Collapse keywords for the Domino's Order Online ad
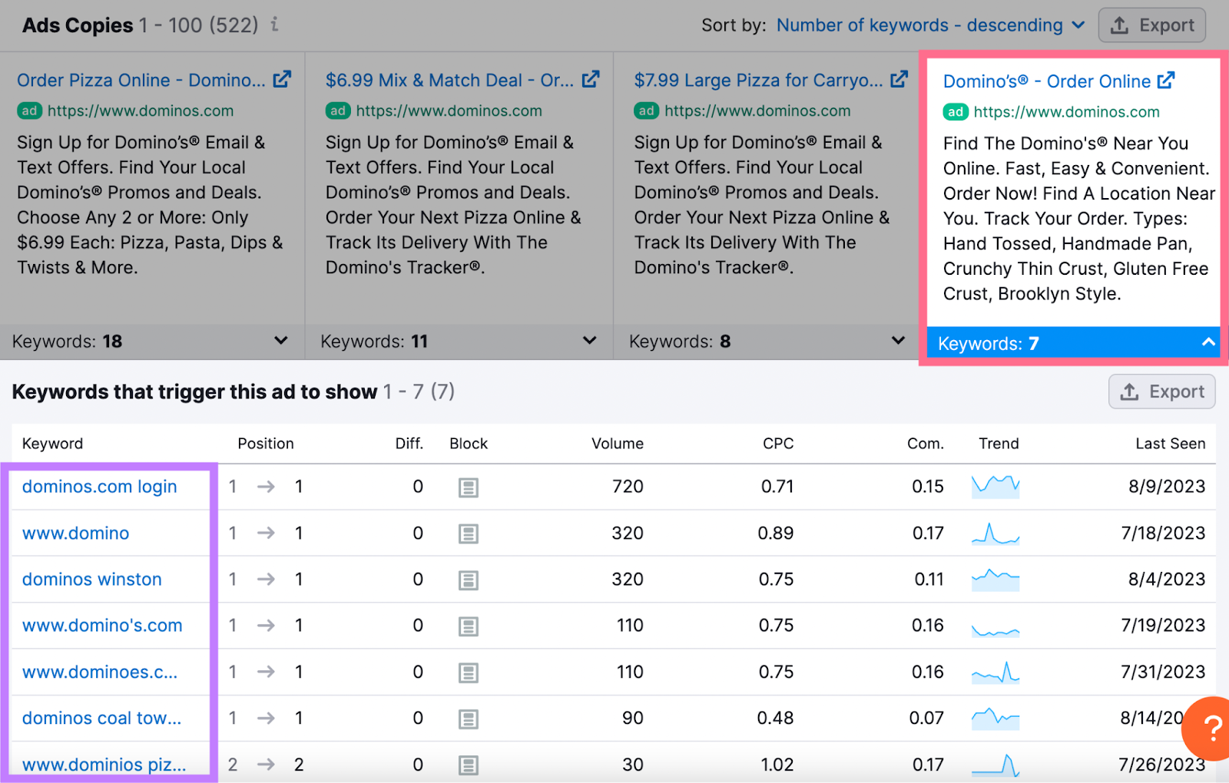Viewport: 1229px width, 783px height. [x=1207, y=342]
